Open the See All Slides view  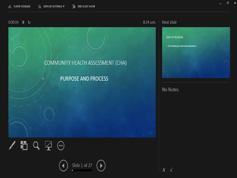click(24, 146)
